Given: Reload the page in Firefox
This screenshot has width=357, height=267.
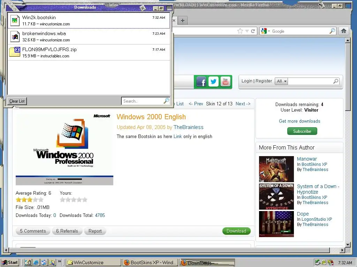Looking at the screenshot, I should pyautogui.click(x=253, y=31).
